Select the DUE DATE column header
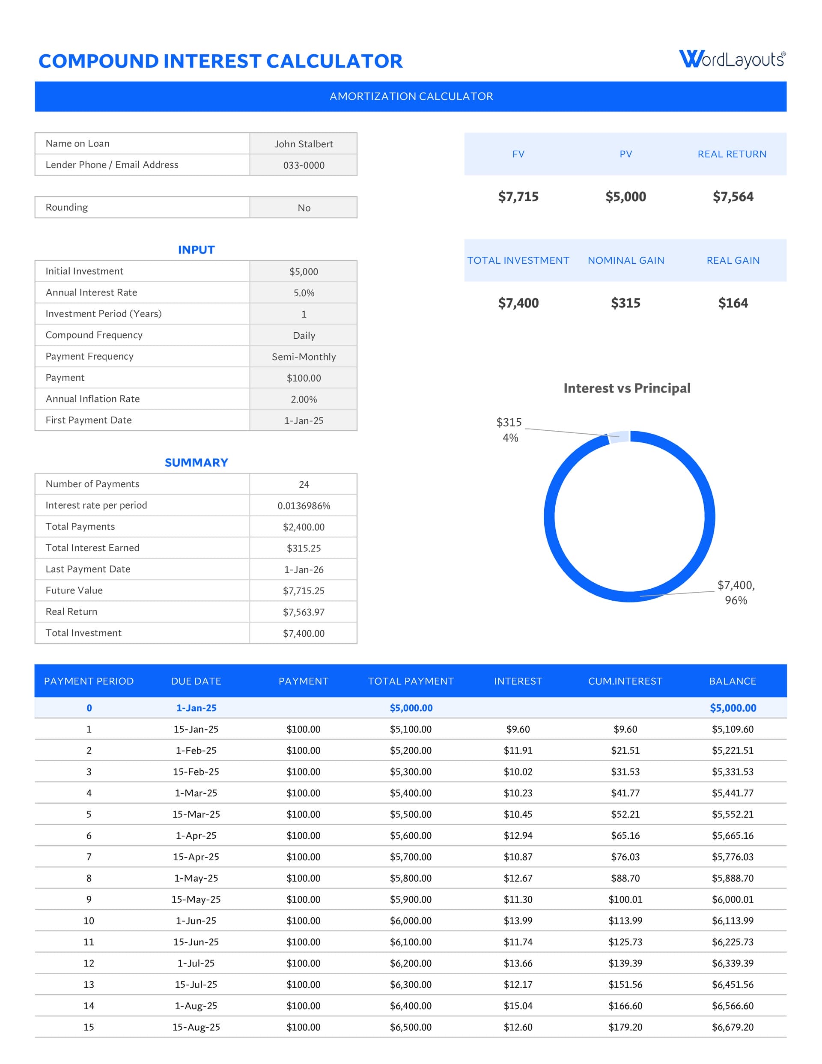Viewport: 822px width, 1064px height. tap(196, 681)
